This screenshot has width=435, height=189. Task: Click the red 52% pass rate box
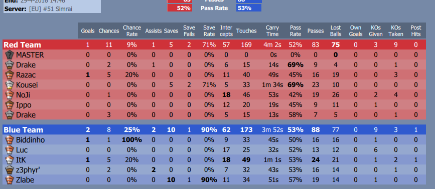point(180,8)
